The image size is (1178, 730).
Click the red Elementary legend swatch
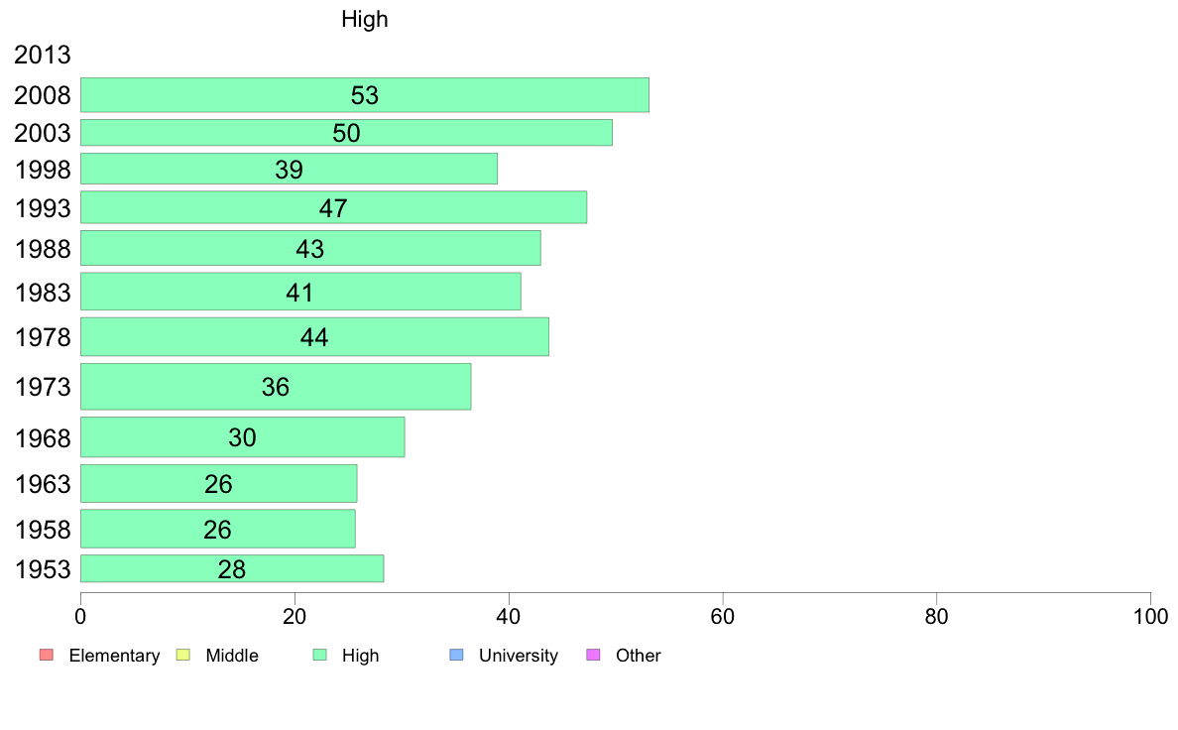point(47,655)
